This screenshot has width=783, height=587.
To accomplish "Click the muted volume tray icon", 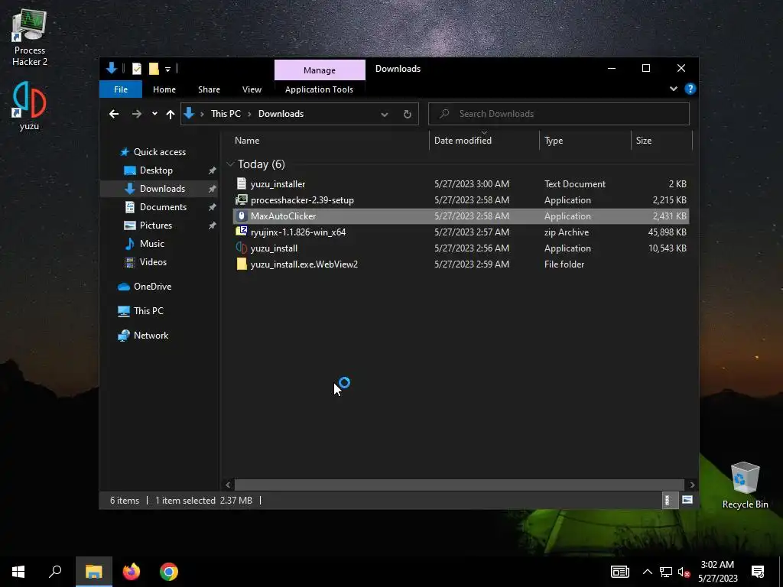I will [x=684, y=572].
